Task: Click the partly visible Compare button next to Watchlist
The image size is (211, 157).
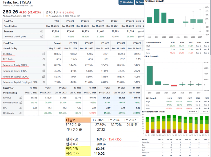Action: (x=139, y=2)
